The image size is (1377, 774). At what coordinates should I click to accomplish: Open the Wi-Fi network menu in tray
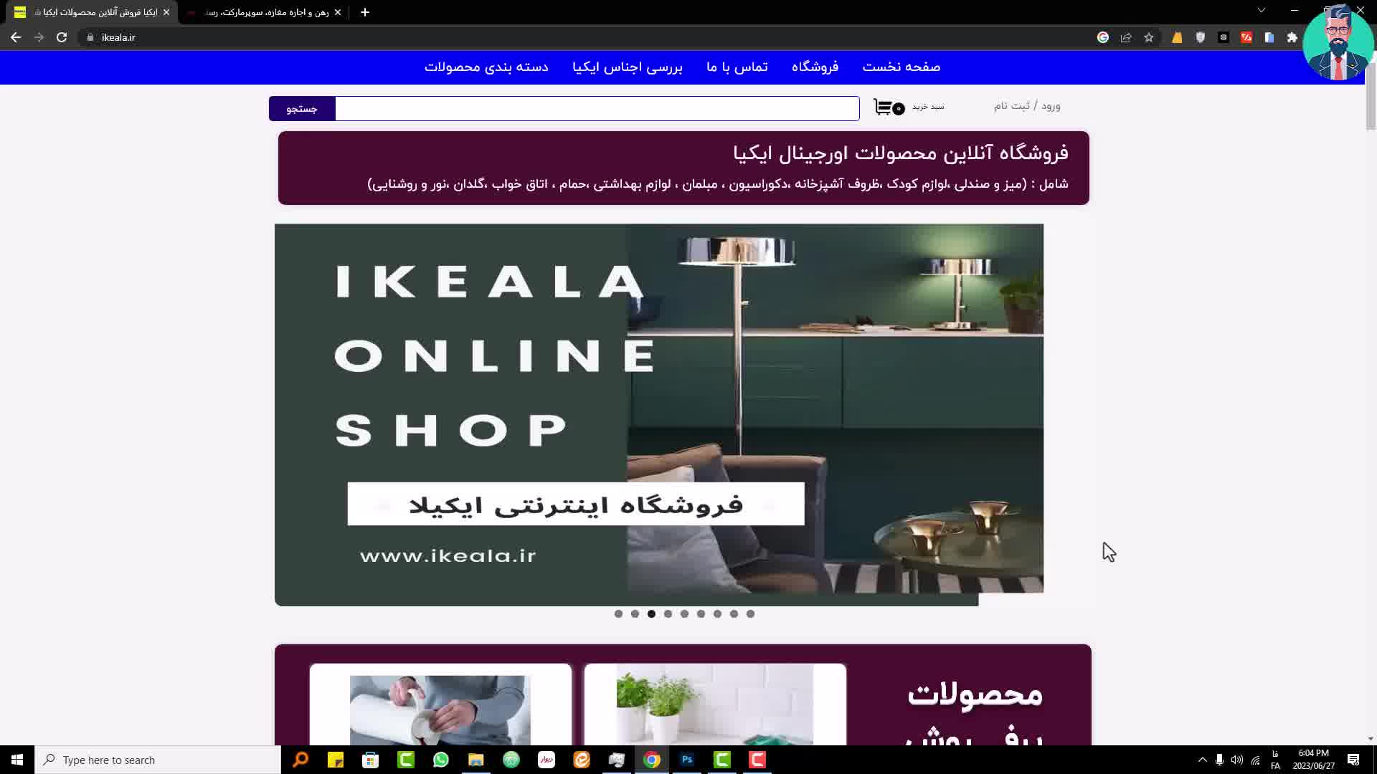[x=1255, y=760]
